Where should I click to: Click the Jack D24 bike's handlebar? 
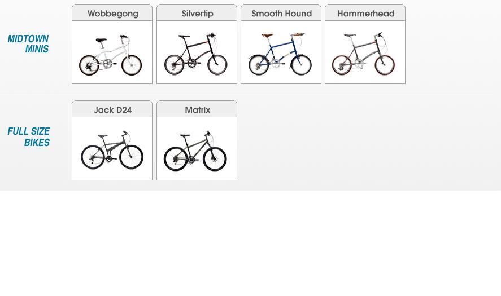(125, 133)
